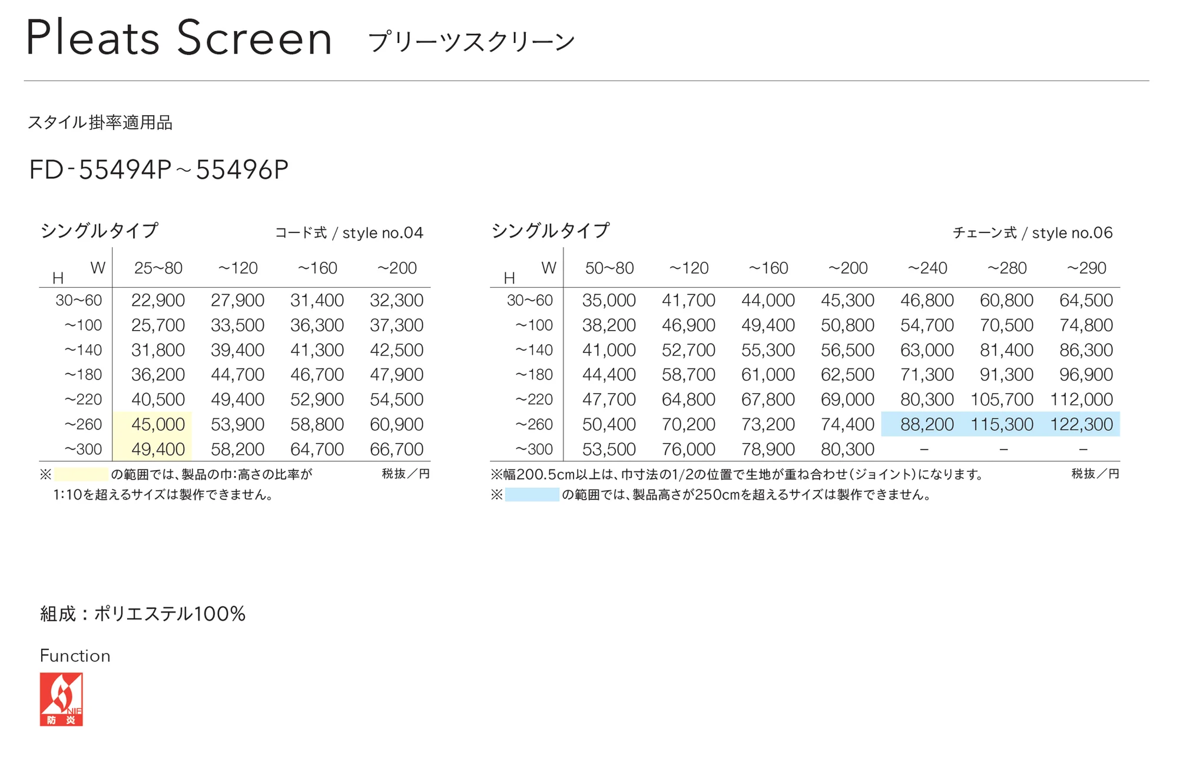
Task: Click the blue-highlighted price "88,200"
Action: pos(927,424)
